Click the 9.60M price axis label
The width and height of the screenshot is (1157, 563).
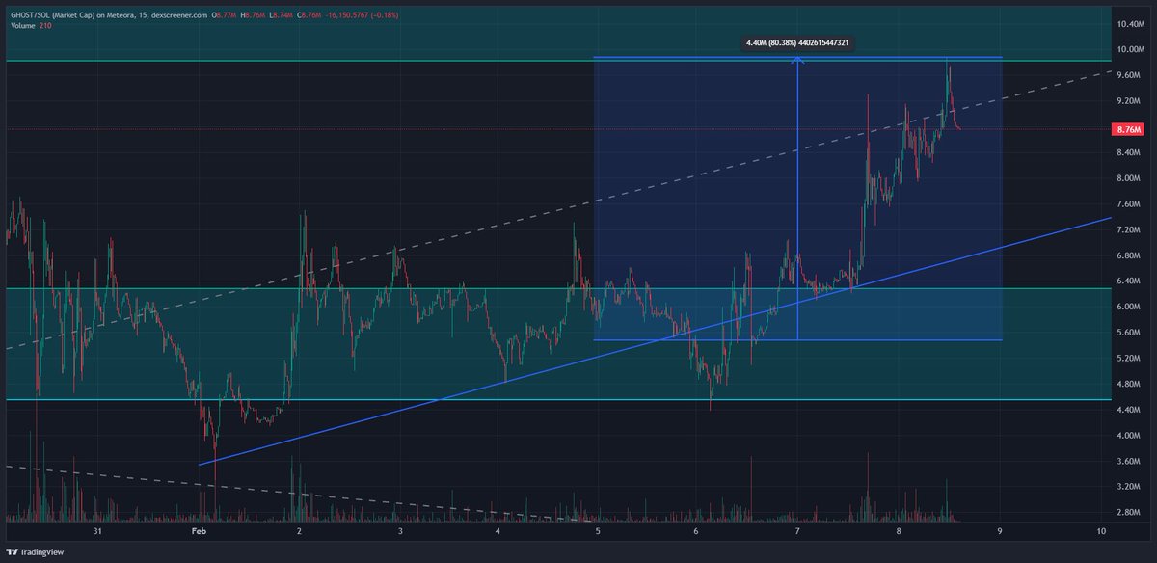1130,75
